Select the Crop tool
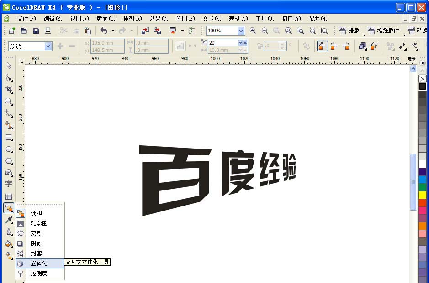This screenshot has width=429, height=283. [x=9, y=89]
